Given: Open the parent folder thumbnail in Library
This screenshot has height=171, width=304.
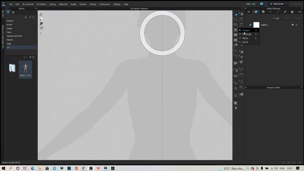Looking at the screenshot, I should pos(12,68).
